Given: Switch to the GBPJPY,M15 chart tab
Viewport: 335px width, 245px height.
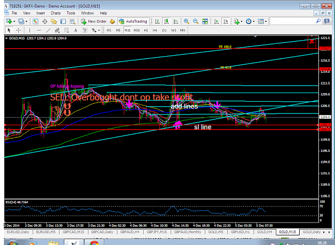Looking at the screenshot, I should (157, 232).
